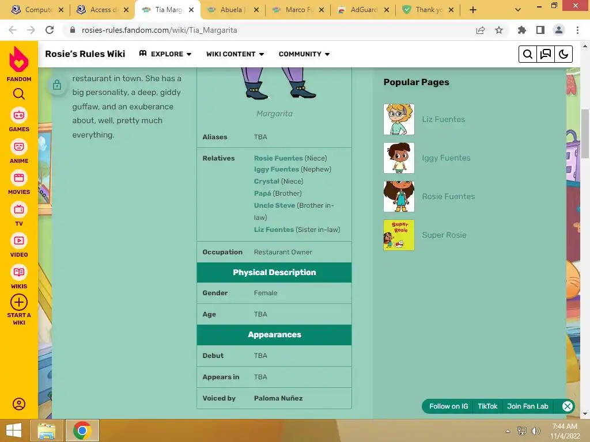This screenshot has width=590, height=442.
Task: Open the Rosie Fuentes popular page thumbnail
Action: point(399,197)
